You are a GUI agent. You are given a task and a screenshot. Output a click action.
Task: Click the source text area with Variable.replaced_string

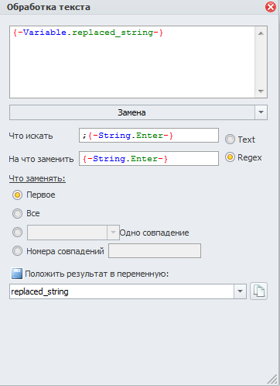coord(132,62)
